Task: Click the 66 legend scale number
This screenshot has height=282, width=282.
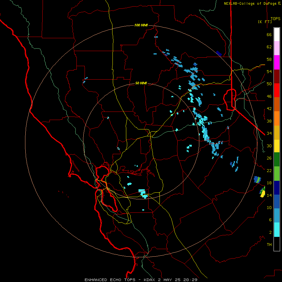Action: coord(269,34)
